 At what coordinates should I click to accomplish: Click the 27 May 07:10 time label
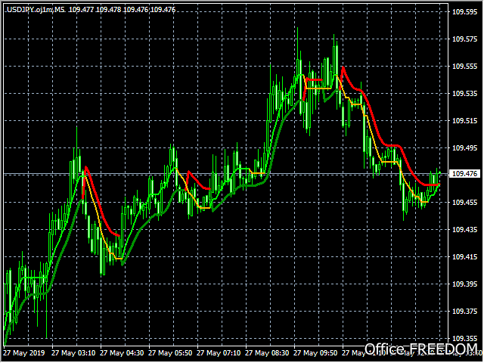click(219, 353)
